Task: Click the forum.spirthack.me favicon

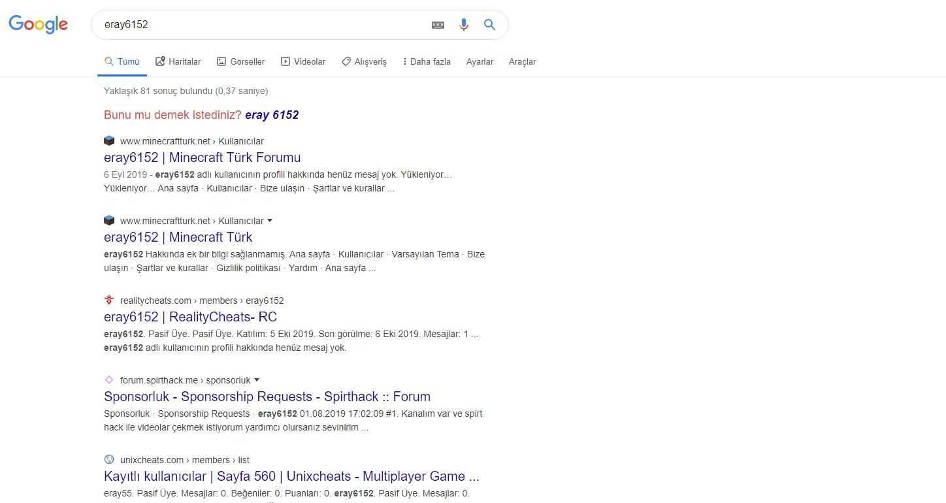Action: point(109,380)
